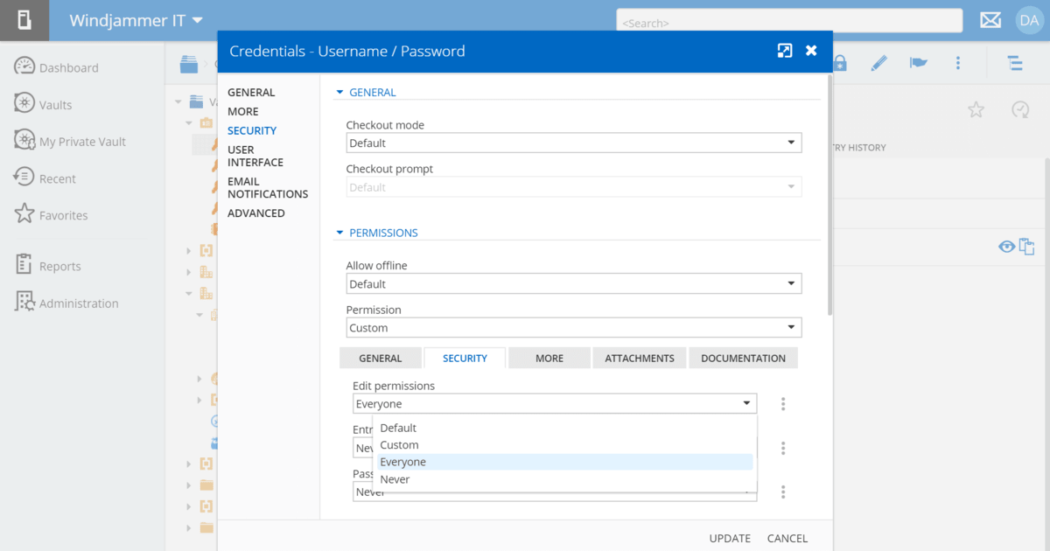The image size is (1050, 551).
Task: Select Default from the dropdown list
Action: 564,428
